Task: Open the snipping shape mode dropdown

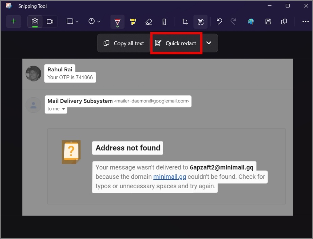Action: (x=72, y=21)
